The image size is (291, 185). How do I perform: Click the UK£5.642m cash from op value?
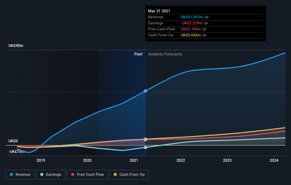pos(191,35)
